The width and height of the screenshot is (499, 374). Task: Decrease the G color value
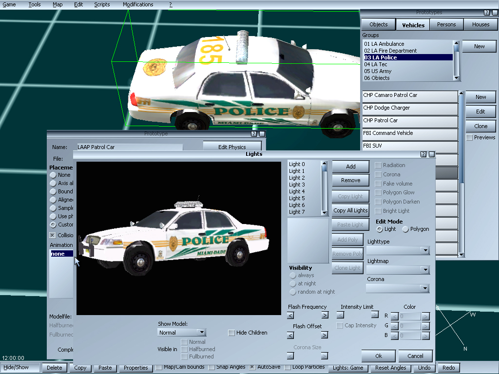pyautogui.click(x=395, y=326)
